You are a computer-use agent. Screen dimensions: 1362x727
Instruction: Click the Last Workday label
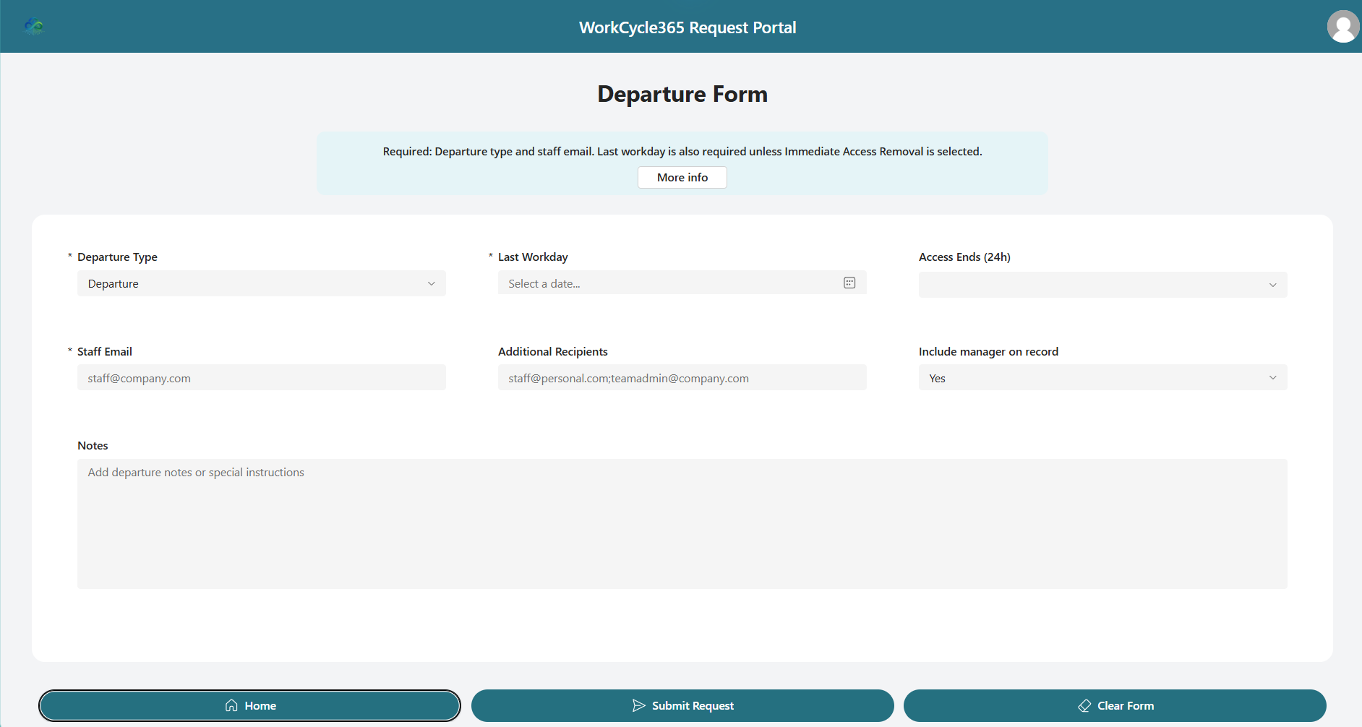pos(533,257)
